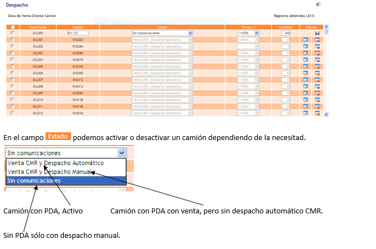Open edit mode for row SCL011
This screenshot has height=249, width=376.
[x=305, y=106]
